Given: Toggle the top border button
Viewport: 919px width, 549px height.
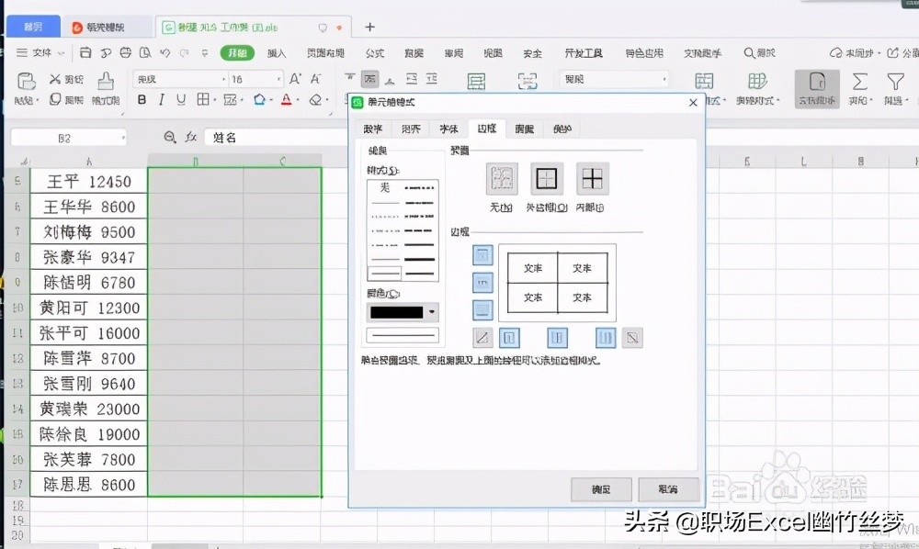Looking at the screenshot, I should click(482, 256).
